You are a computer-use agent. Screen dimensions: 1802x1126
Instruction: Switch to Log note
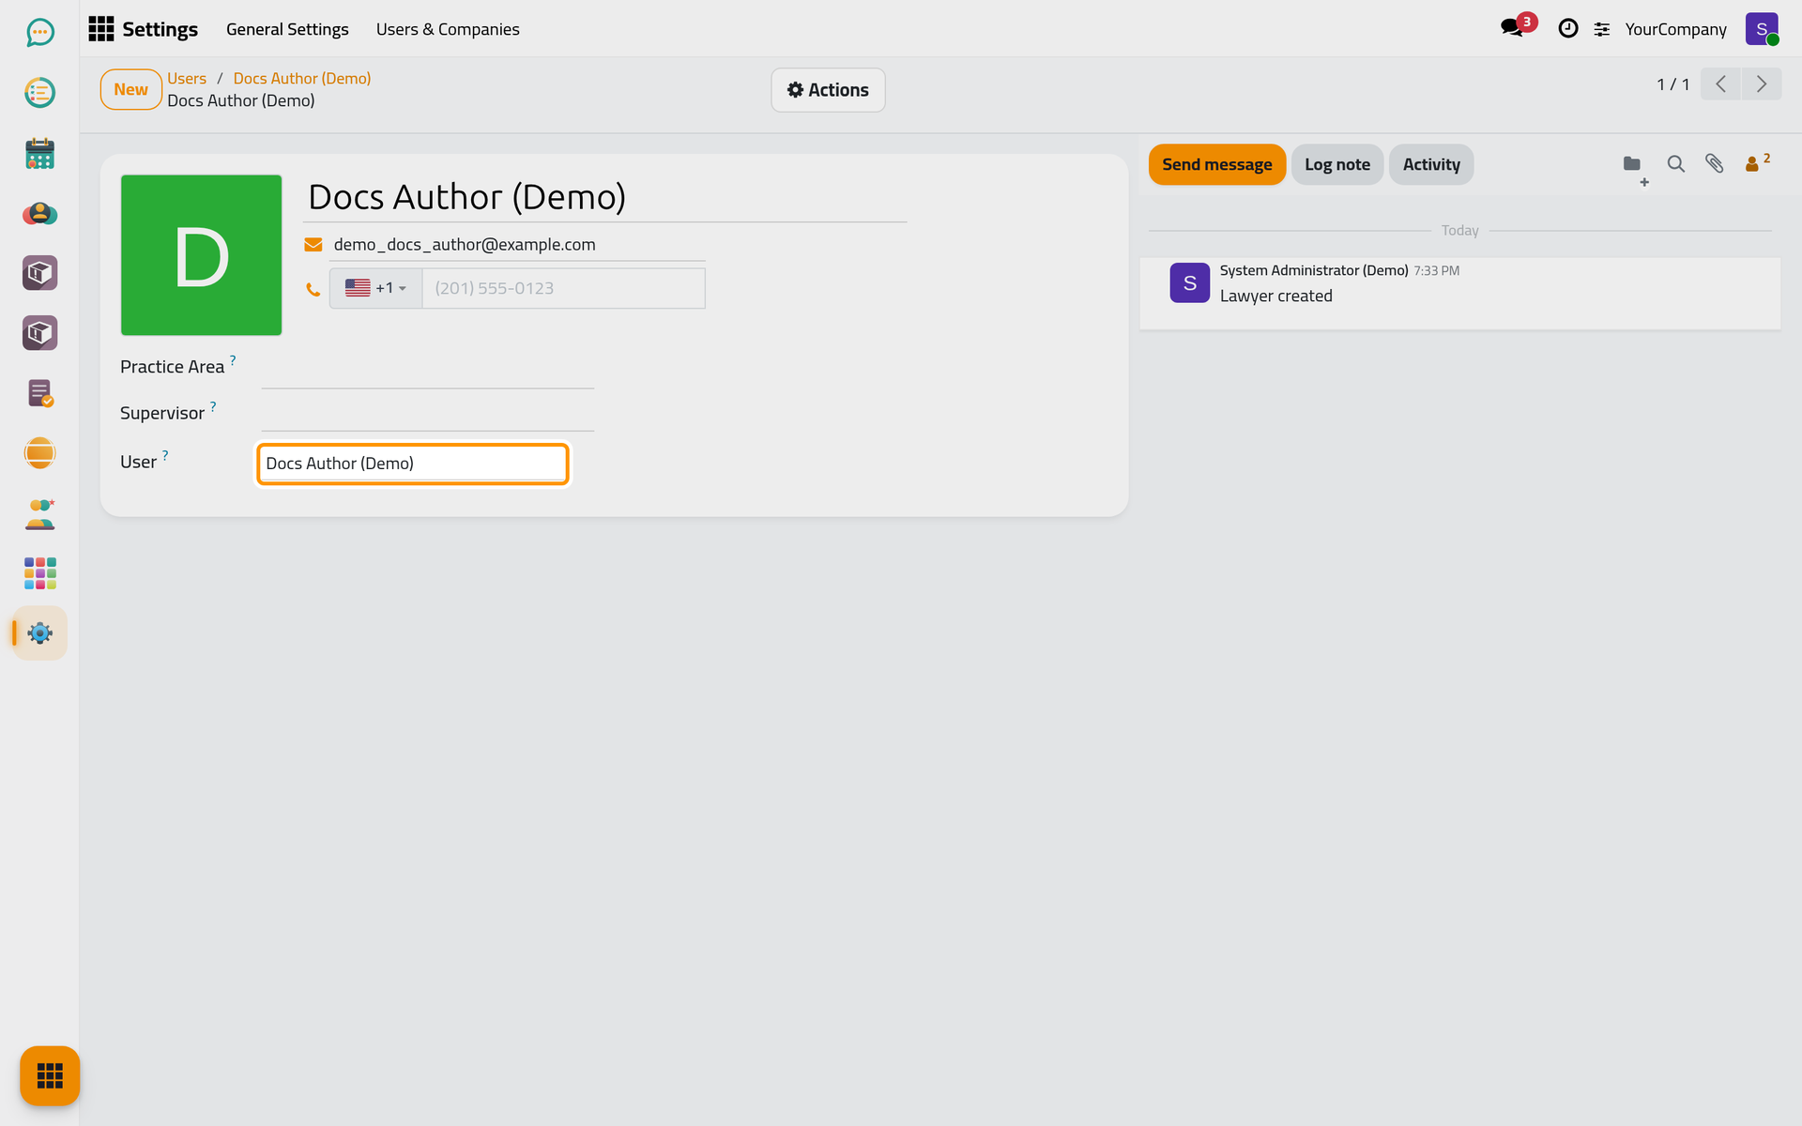[x=1336, y=164]
